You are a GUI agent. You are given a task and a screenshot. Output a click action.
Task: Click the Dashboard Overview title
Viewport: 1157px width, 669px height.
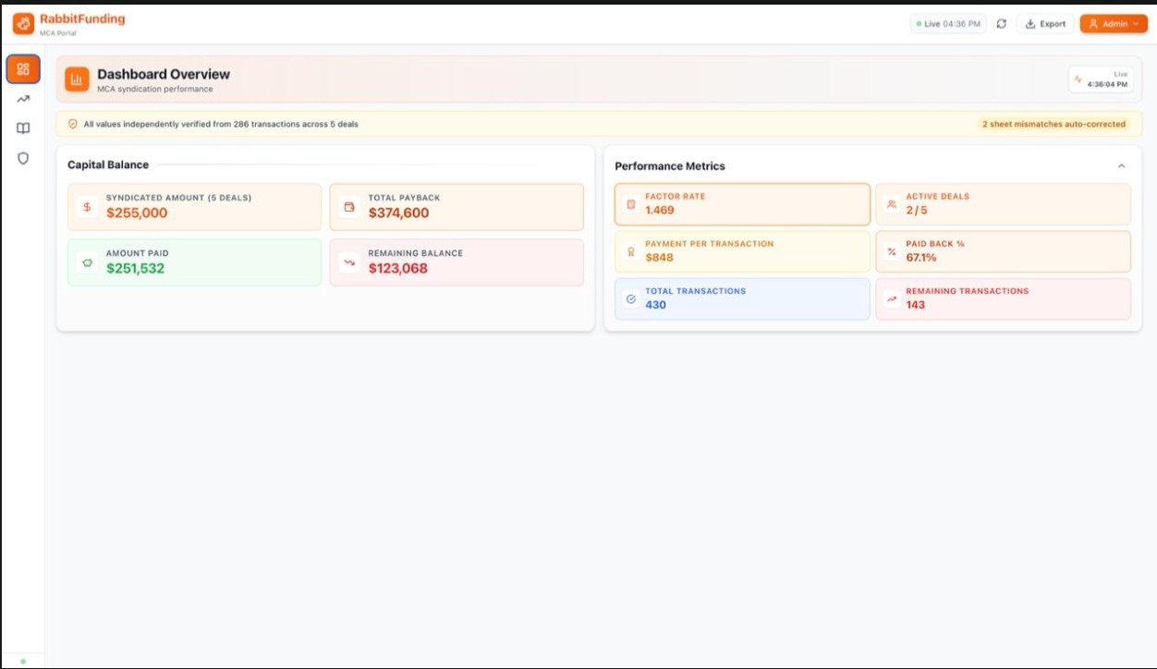click(164, 74)
